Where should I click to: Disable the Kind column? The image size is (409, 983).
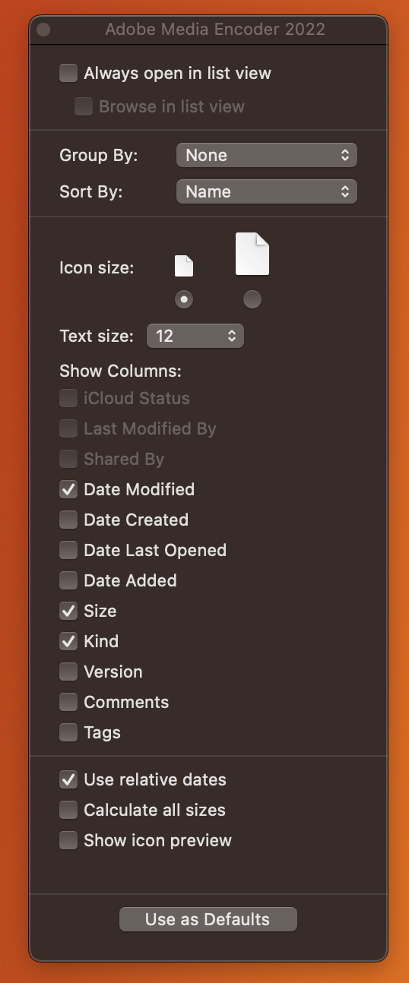(x=68, y=641)
